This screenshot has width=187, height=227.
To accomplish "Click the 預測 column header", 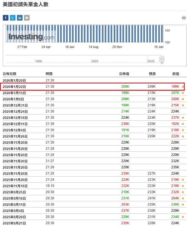I will pyautogui.click(x=152, y=74).
